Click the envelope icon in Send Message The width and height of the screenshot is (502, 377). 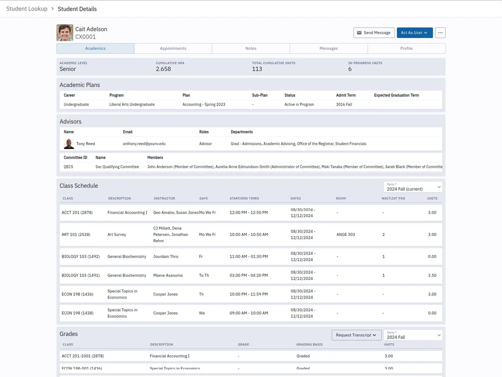click(x=359, y=33)
